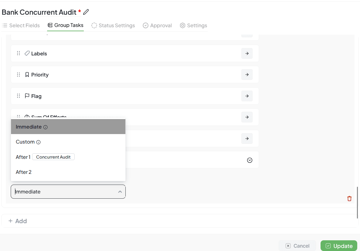Click the info icon next to Immediate option

[46, 127]
